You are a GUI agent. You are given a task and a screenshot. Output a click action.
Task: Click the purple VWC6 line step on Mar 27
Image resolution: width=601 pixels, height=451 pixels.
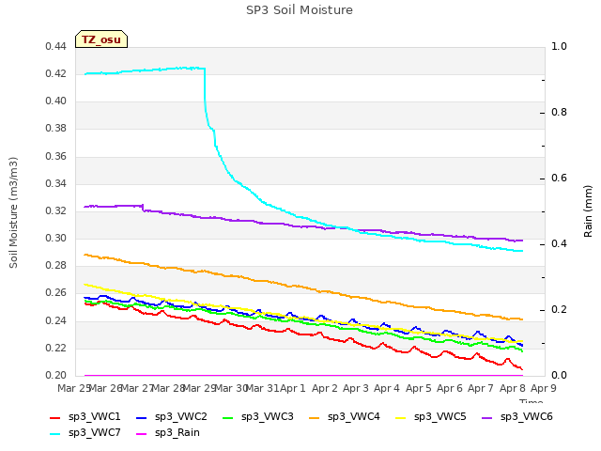click(143, 208)
